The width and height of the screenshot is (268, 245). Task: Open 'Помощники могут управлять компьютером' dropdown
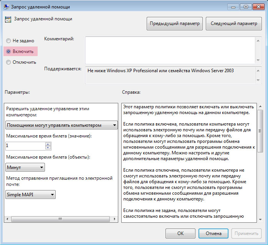coord(61,125)
